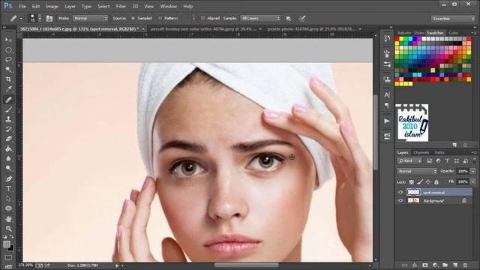
Task: Select the Eraser tool
Action: pos(8,139)
